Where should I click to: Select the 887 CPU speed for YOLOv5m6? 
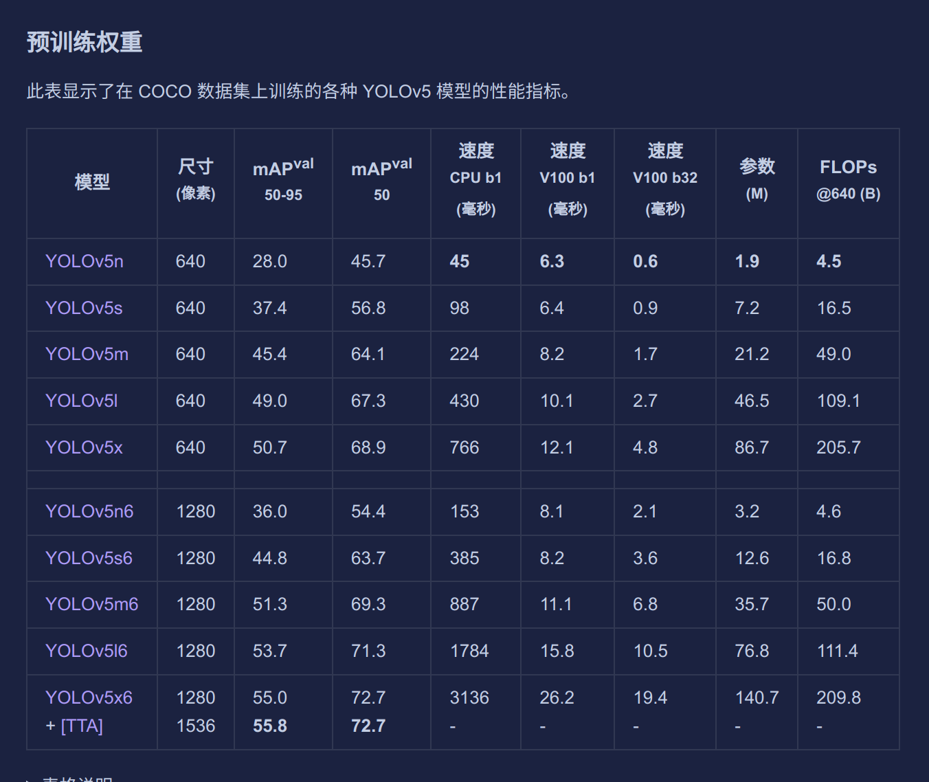[464, 604]
